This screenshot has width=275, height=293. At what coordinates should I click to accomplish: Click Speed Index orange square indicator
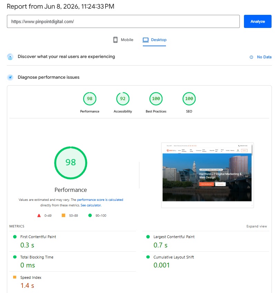14,277
